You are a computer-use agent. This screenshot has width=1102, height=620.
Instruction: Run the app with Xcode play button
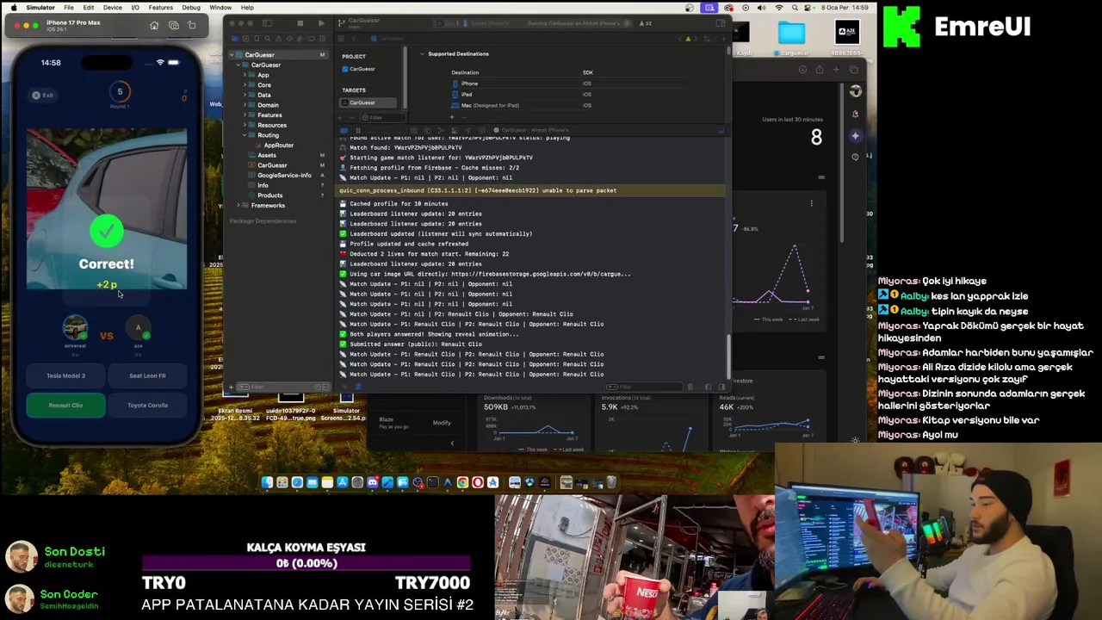pyautogui.click(x=321, y=23)
